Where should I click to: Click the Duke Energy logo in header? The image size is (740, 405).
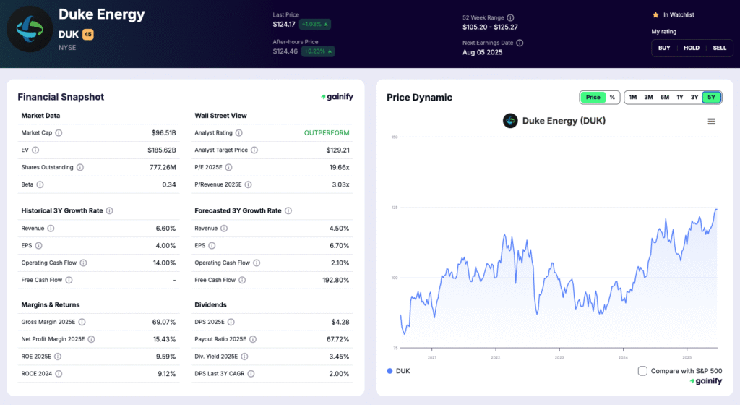point(29,29)
